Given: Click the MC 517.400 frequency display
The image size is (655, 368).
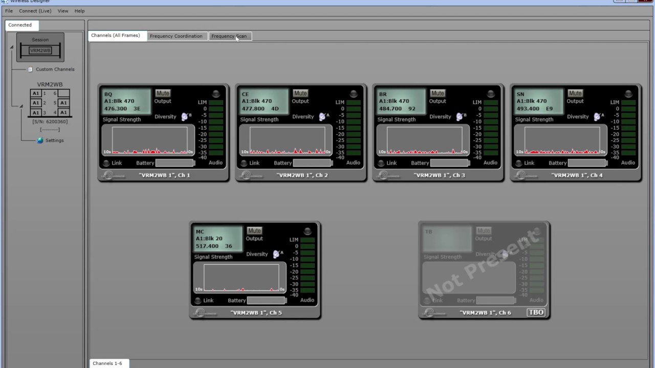Looking at the screenshot, I should tap(219, 239).
